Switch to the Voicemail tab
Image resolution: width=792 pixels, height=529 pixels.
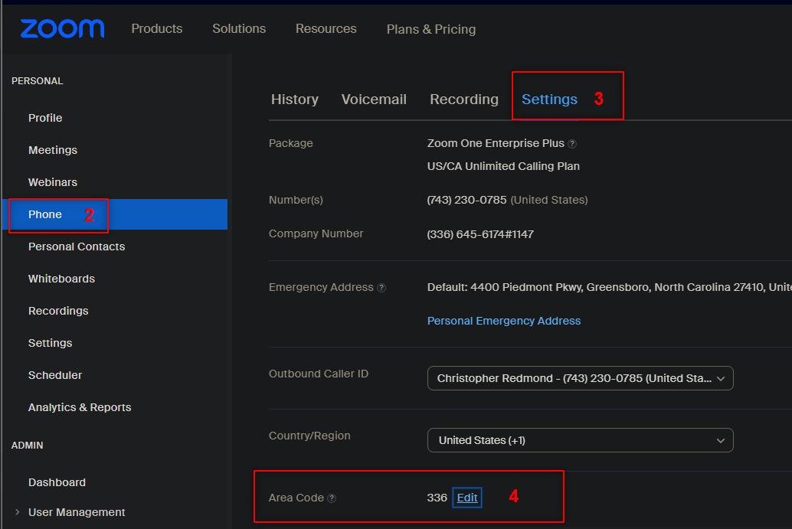(374, 100)
